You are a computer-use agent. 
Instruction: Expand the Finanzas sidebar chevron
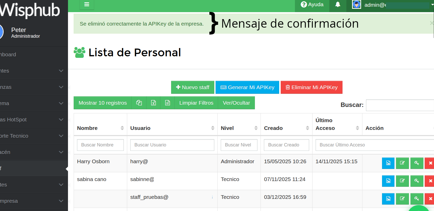coord(61,87)
